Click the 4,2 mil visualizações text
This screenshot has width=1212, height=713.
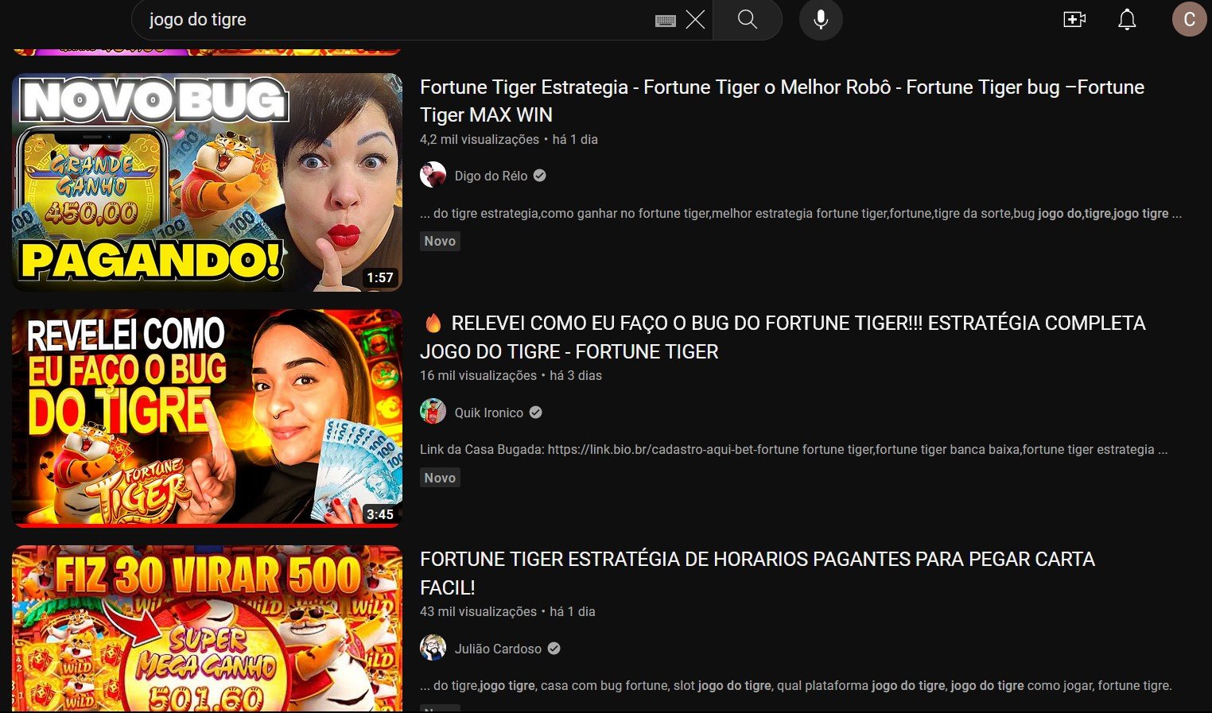click(x=480, y=139)
